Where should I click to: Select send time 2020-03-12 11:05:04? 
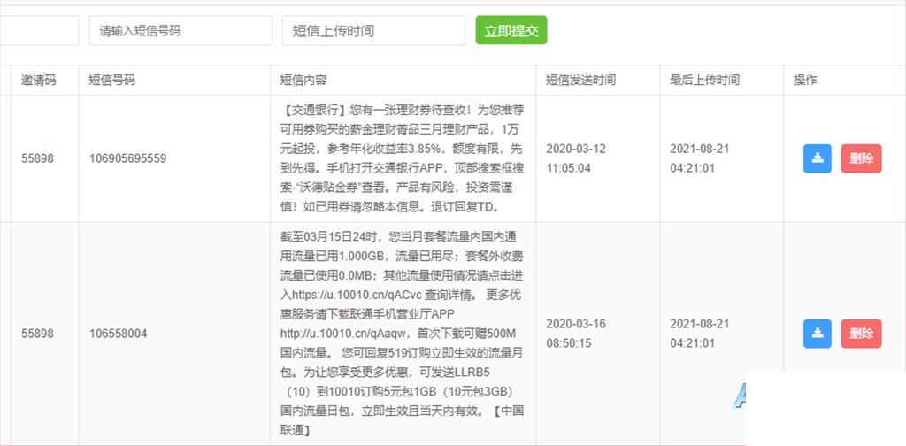pyautogui.click(x=576, y=159)
